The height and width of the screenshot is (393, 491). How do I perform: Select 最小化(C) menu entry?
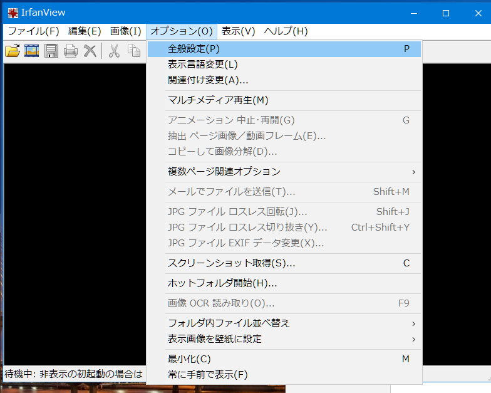point(284,359)
